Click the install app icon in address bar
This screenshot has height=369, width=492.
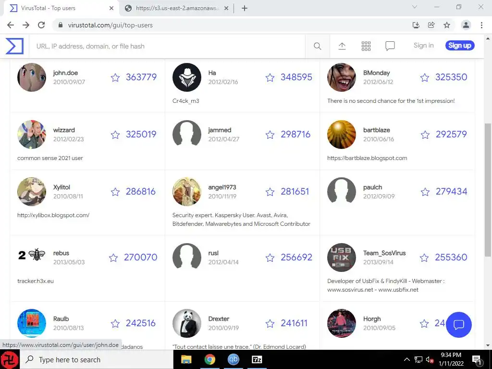(416, 25)
